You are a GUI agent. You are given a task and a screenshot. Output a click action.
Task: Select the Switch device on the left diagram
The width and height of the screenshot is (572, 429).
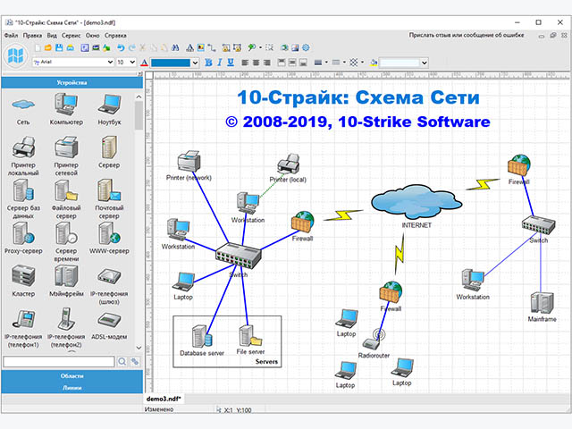pos(239,256)
